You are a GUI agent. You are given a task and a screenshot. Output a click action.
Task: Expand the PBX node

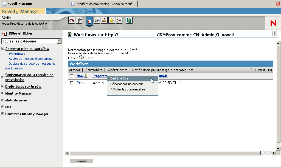tap(3, 107)
